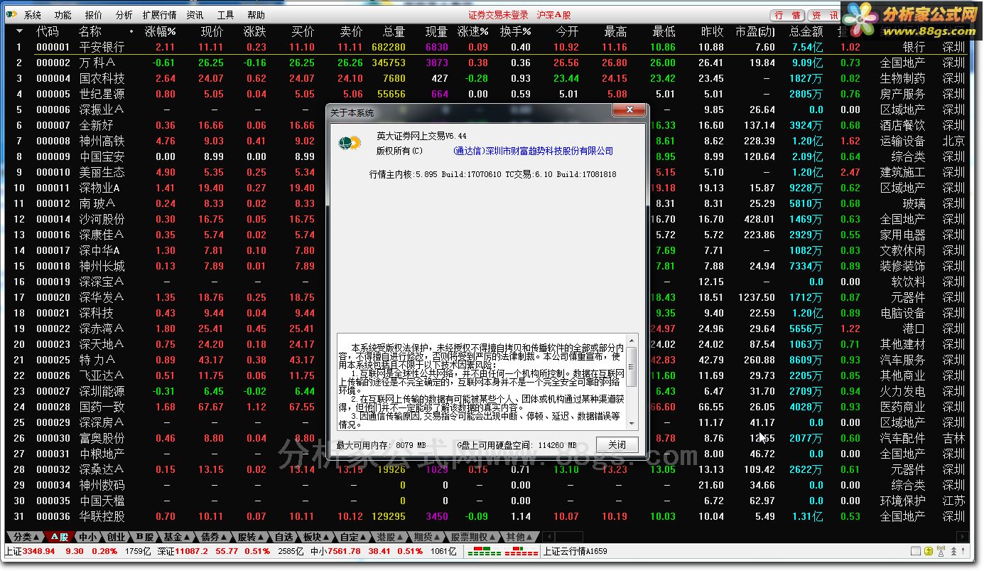984x571 pixels.
Task: Switch to the 中小 tab
Action: click(x=88, y=537)
